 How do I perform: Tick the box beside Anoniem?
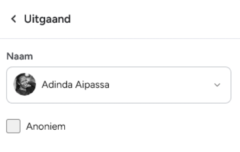13,126
